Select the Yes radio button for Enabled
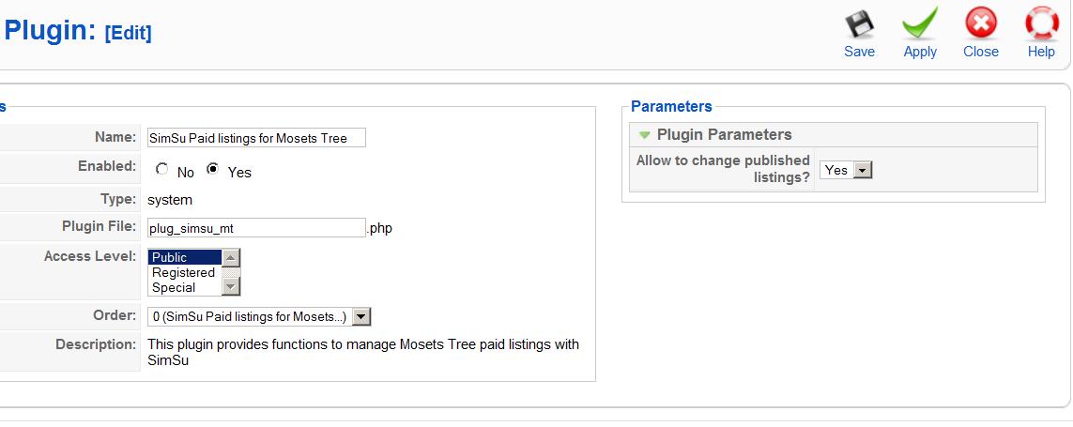The width and height of the screenshot is (1073, 427). click(x=213, y=170)
